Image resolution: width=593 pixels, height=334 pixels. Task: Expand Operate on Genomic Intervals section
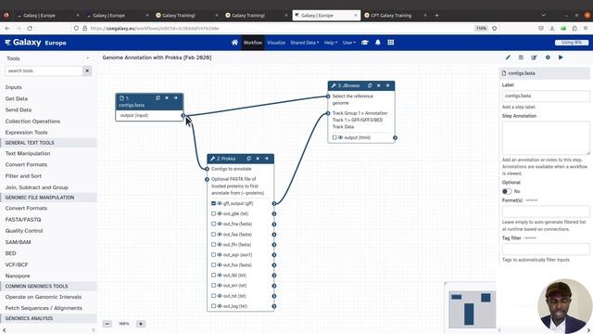[44, 297]
